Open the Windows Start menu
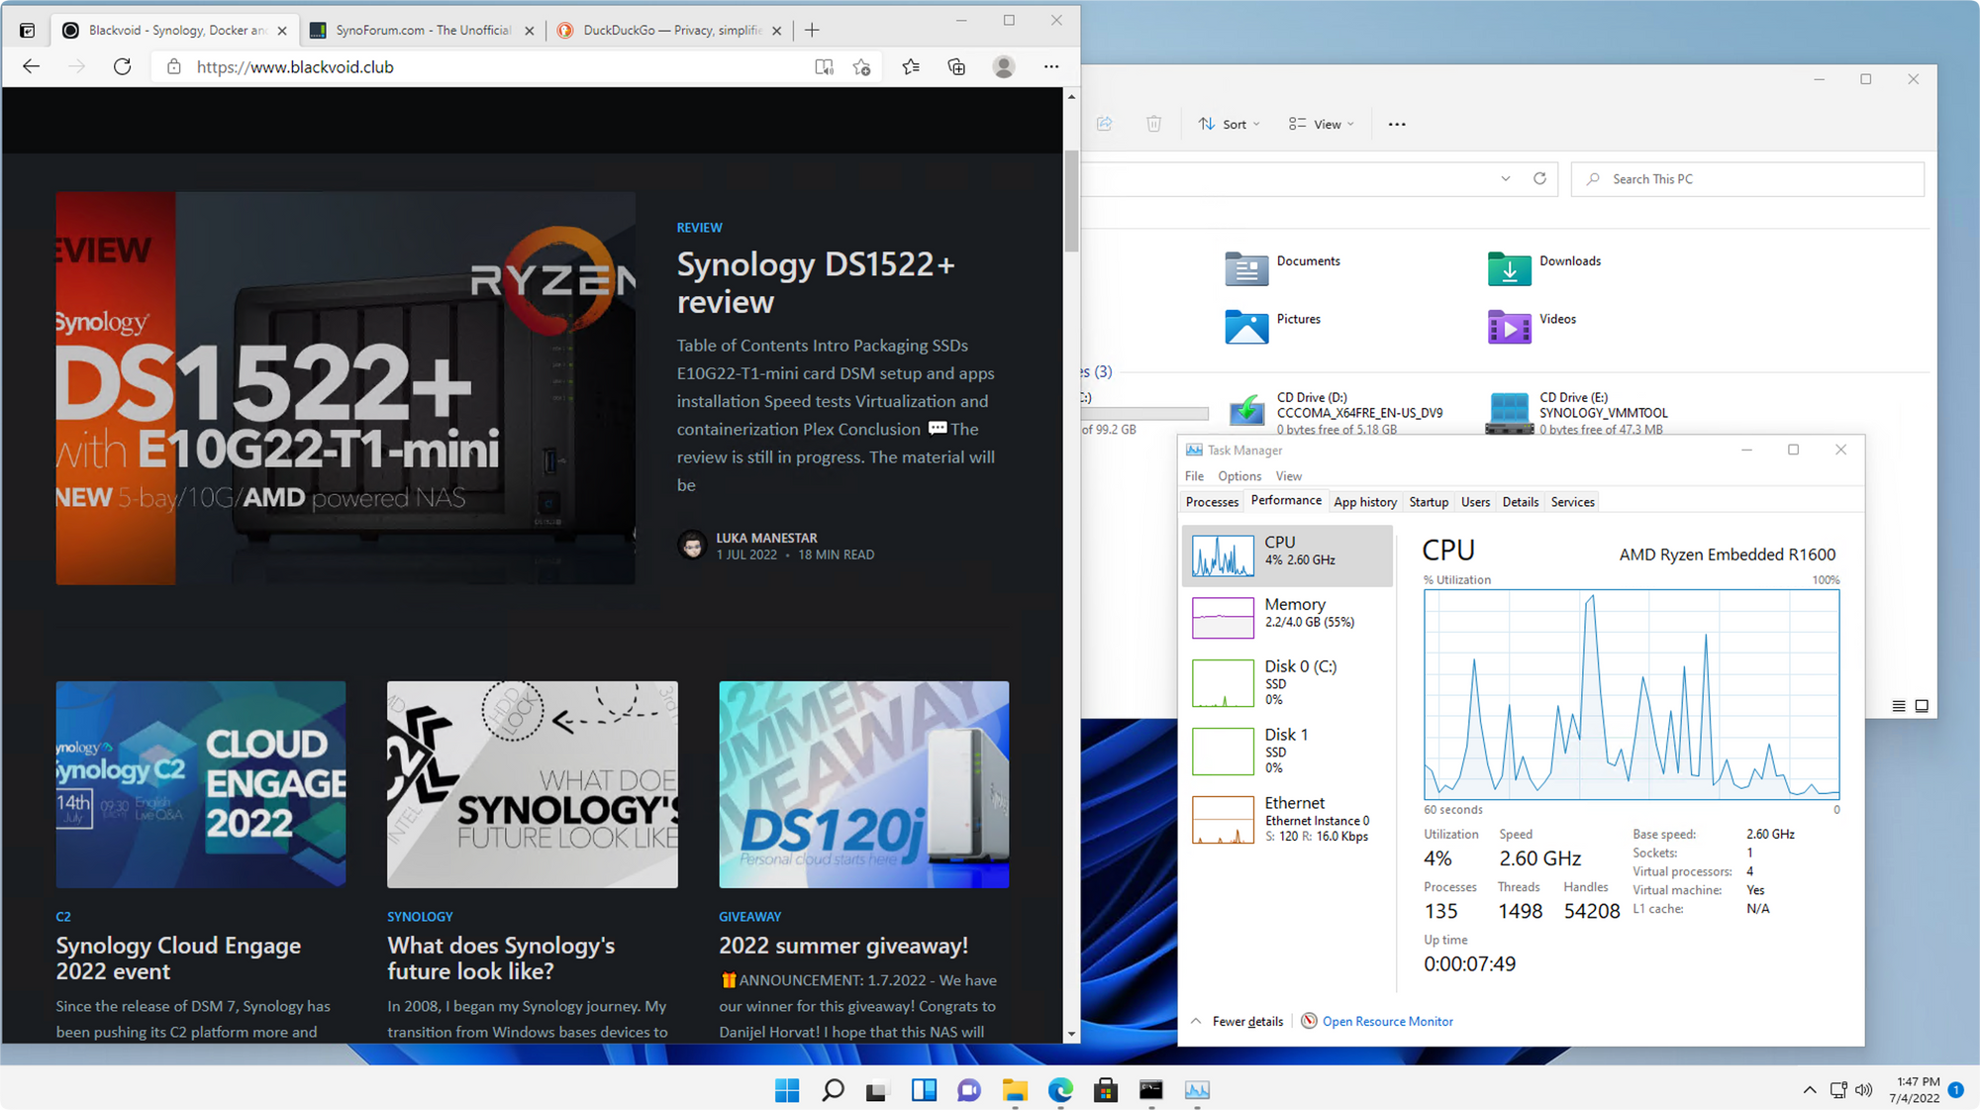1980x1110 pixels. pyautogui.click(x=787, y=1090)
